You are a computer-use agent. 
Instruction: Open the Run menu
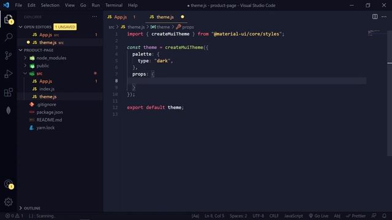(x=96, y=5)
